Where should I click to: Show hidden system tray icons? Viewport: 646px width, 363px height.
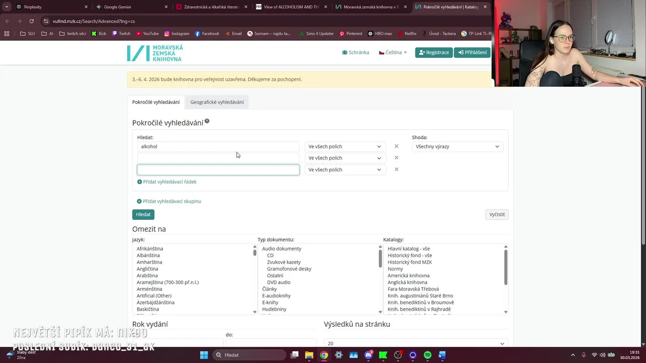573,355
